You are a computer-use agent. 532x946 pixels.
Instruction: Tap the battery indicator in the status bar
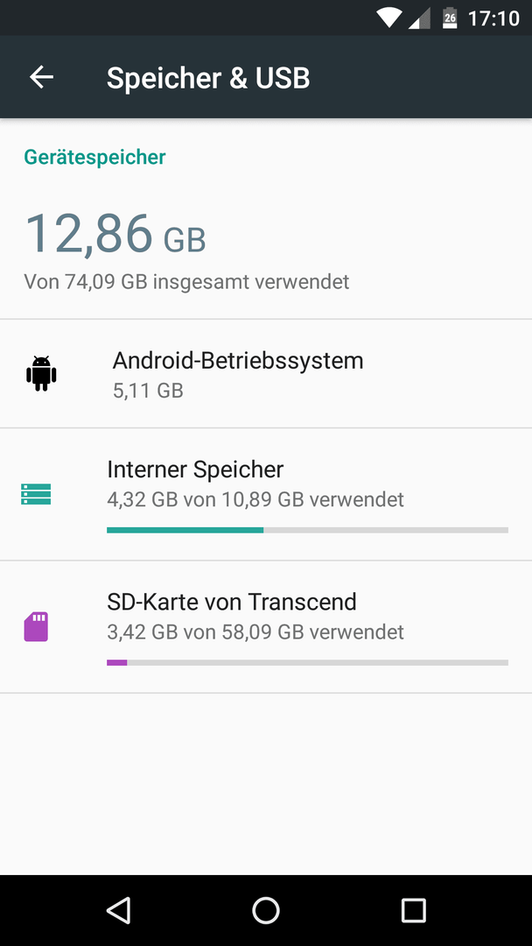pos(450,18)
